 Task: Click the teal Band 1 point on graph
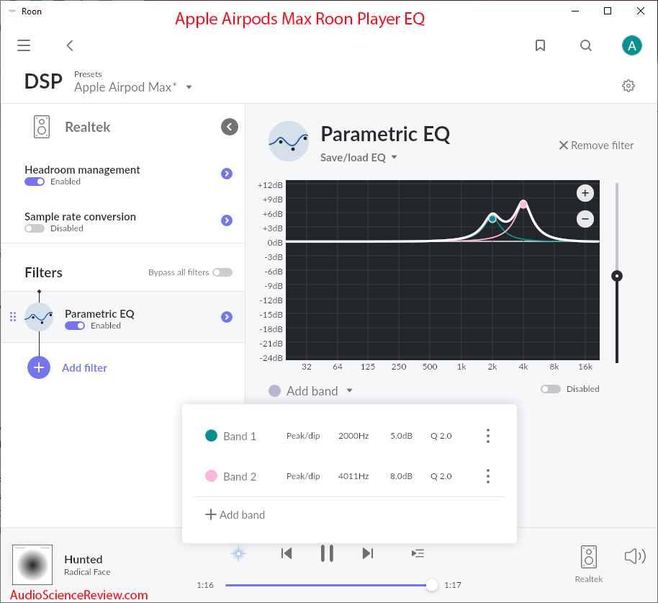tap(492, 219)
